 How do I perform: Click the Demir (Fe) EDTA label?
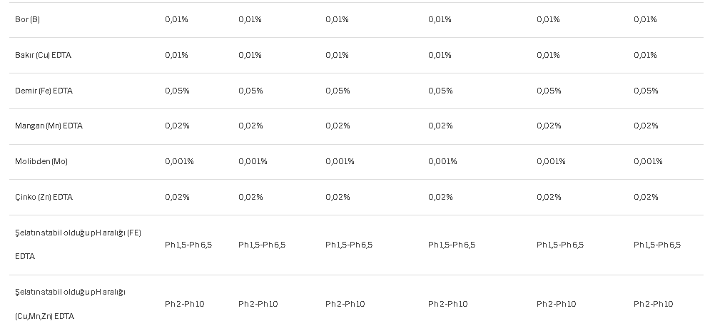pyautogui.click(x=44, y=91)
